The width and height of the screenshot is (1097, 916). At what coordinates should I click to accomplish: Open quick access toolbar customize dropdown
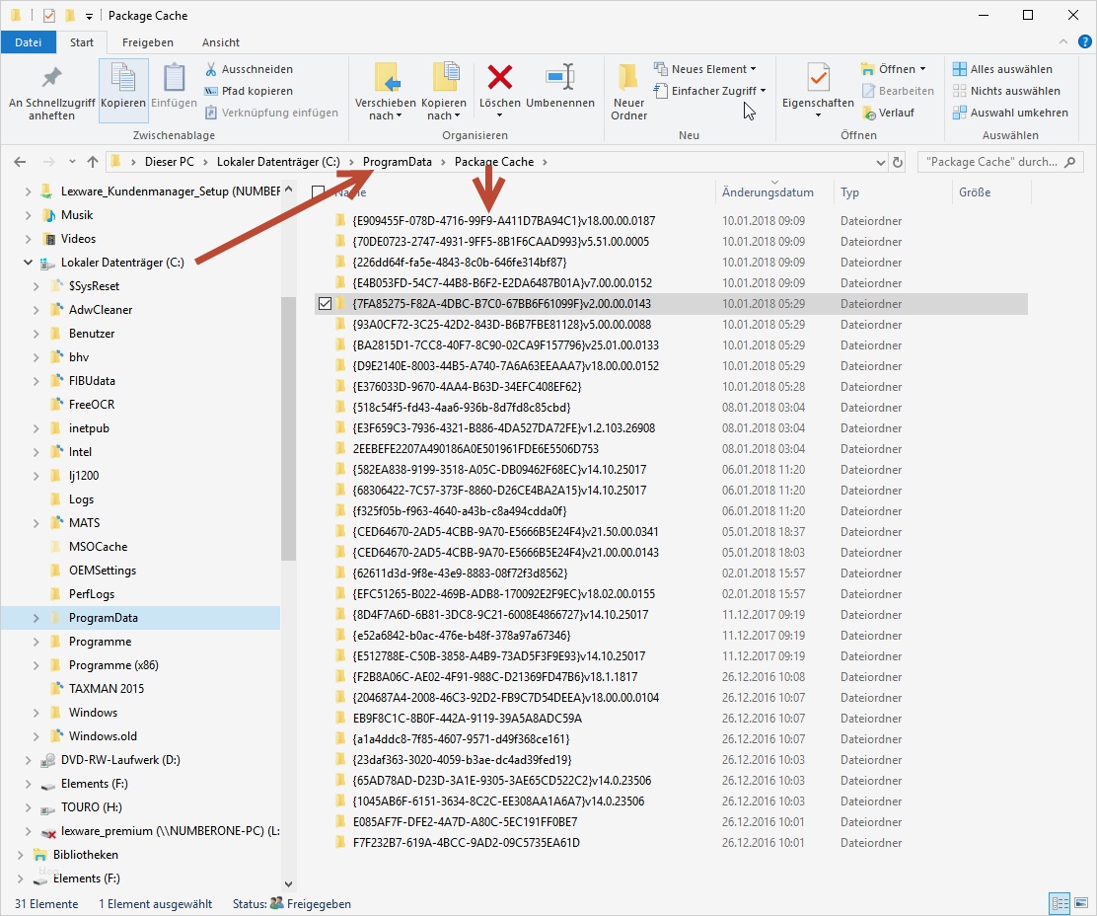pos(89,16)
